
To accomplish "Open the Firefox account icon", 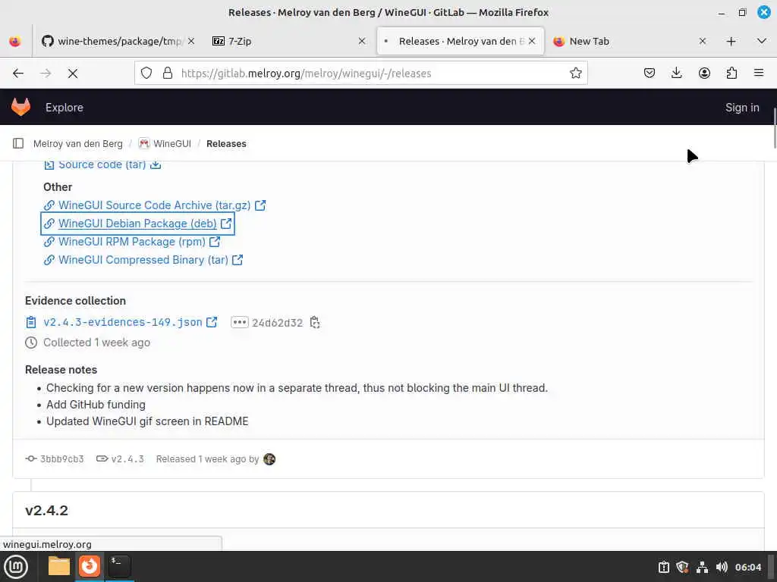I will pos(704,74).
